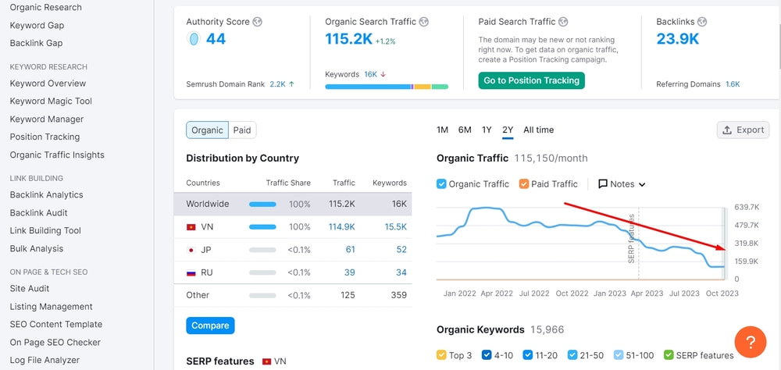Click the Japan flag in the JP row
This screenshot has width=781, height=370.
pyautogui.click(x=191, y=250)
